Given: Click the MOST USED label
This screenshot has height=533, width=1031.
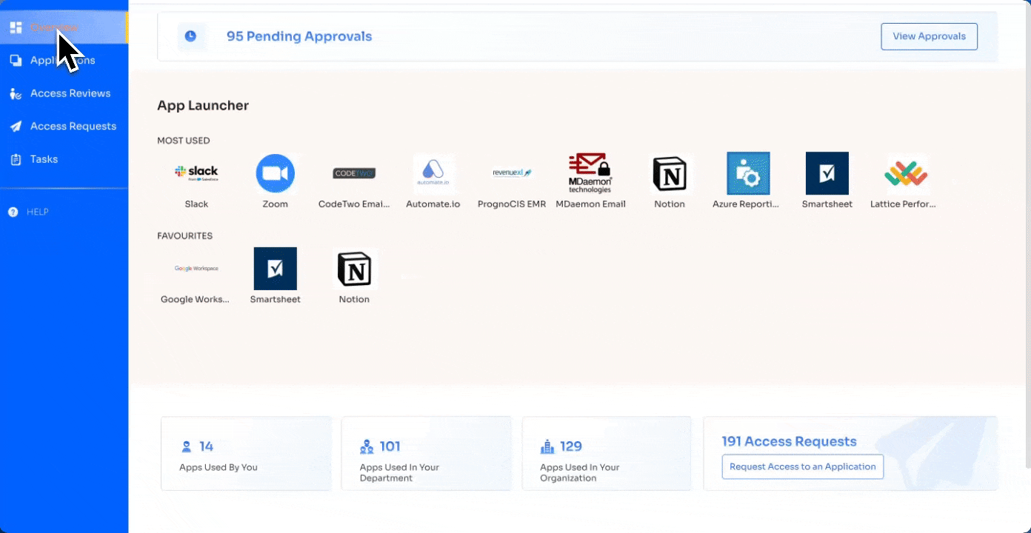Looking at the screenshot, I should 184,141.
